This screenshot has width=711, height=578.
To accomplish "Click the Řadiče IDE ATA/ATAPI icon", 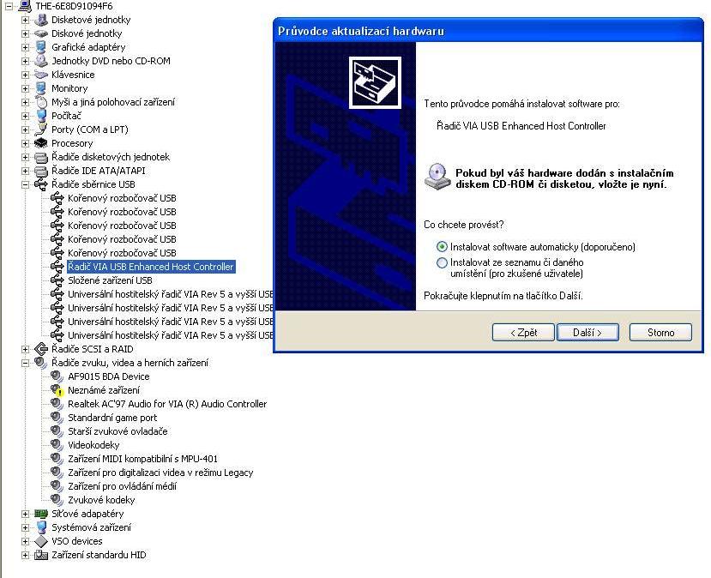I will [41, 171].
